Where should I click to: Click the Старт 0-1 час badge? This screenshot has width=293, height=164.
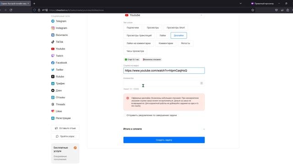[x=132, y=60]
